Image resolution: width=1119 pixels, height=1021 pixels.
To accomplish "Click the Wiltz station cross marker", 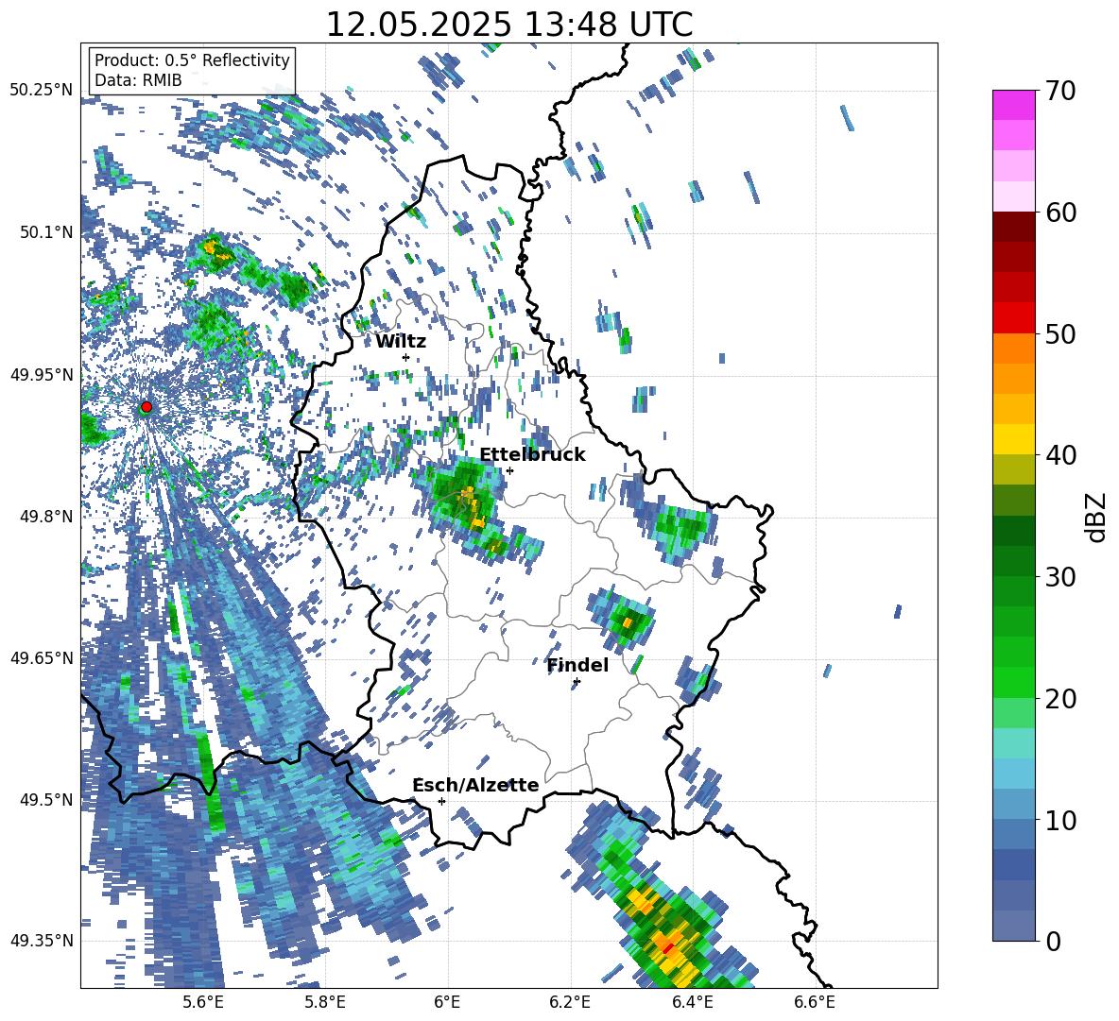I will pyautogui.click(x=406, y=358).
